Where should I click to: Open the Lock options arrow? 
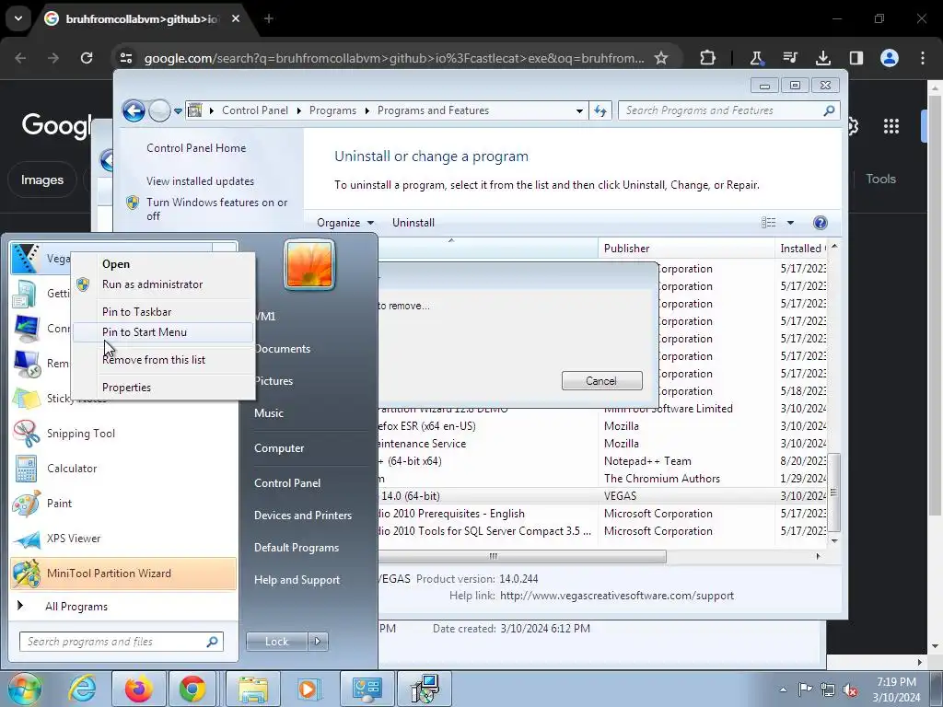318,642
